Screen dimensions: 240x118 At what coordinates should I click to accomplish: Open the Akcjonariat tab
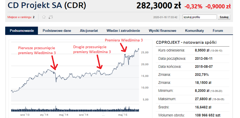click(x=89, y=31)
